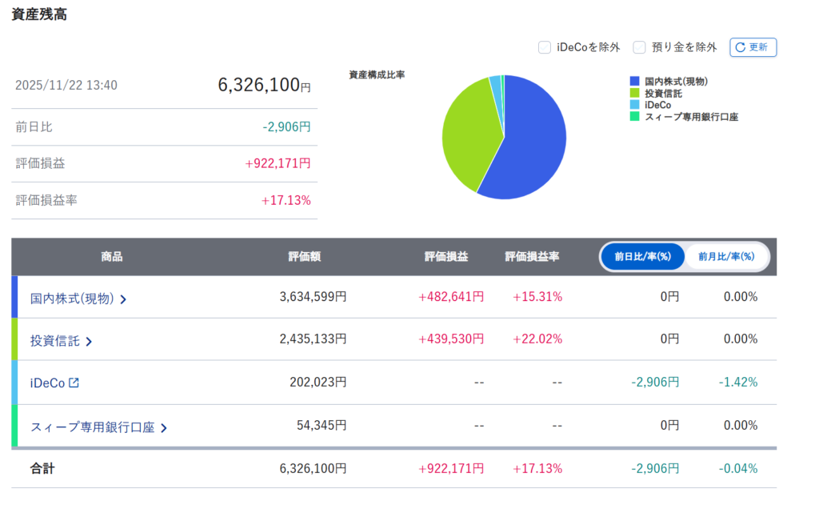The height and width of the screenshot is (513, 819).
Task: Click blue square legend icon for 国内株式(現物)
Action: [x=635, y=82]
